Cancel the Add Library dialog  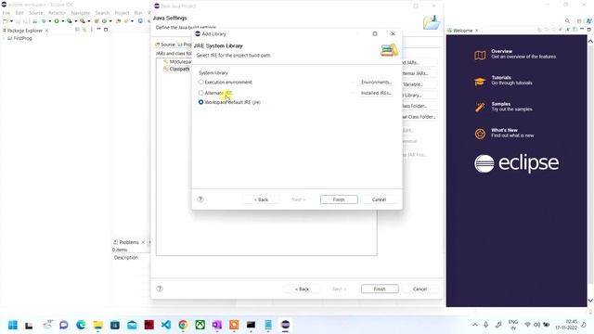click(x=379, y=199)
